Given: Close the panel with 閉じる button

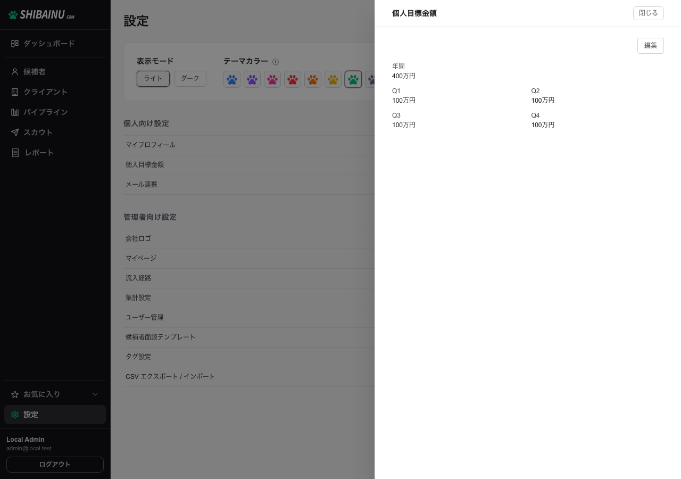Looking at the screenshot, I should pos(649,13).
